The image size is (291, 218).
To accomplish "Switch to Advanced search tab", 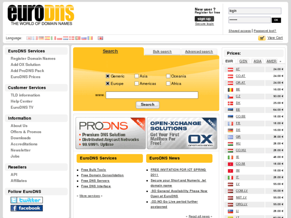I will pos(199,52).
